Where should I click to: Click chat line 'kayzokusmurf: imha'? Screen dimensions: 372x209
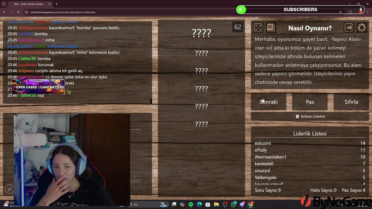[x=31, y=40]
